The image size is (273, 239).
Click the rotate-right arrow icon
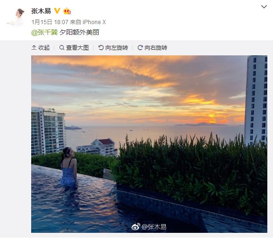[140, 47]
